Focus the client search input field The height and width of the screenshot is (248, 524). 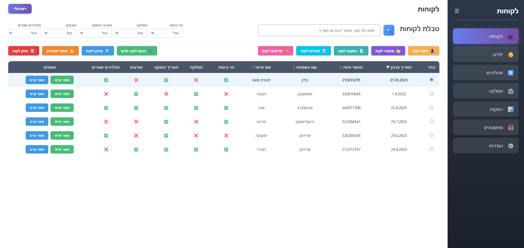[x=319, y=30]
